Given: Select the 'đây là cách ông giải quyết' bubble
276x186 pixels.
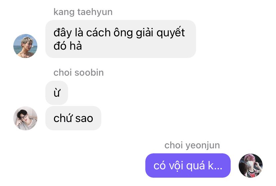Looking at the screenshot, I should pyautogui.click(x=121, y=39).
